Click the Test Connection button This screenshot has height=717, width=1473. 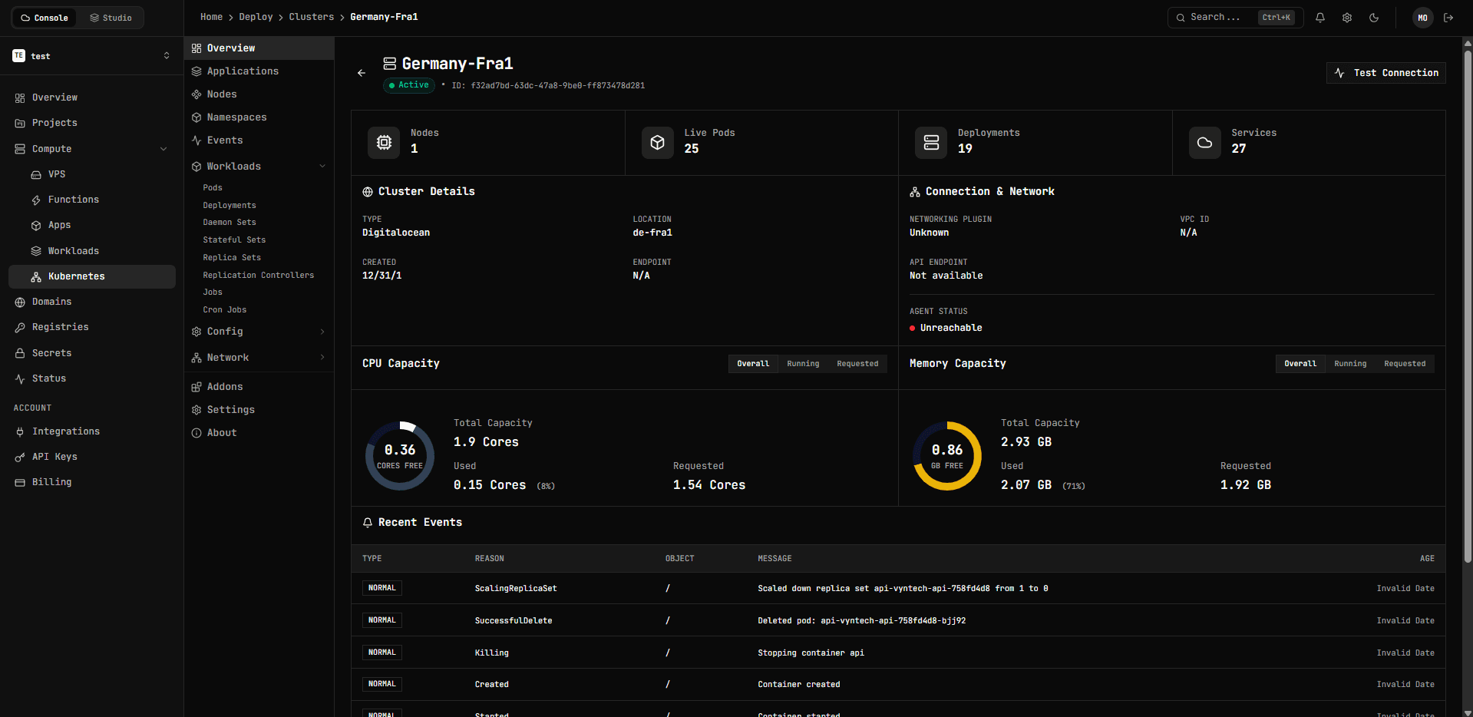pos(1385,73)
